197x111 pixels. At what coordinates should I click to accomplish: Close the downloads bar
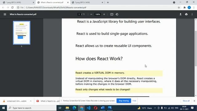pyautogui.click(x=194, y=101)
